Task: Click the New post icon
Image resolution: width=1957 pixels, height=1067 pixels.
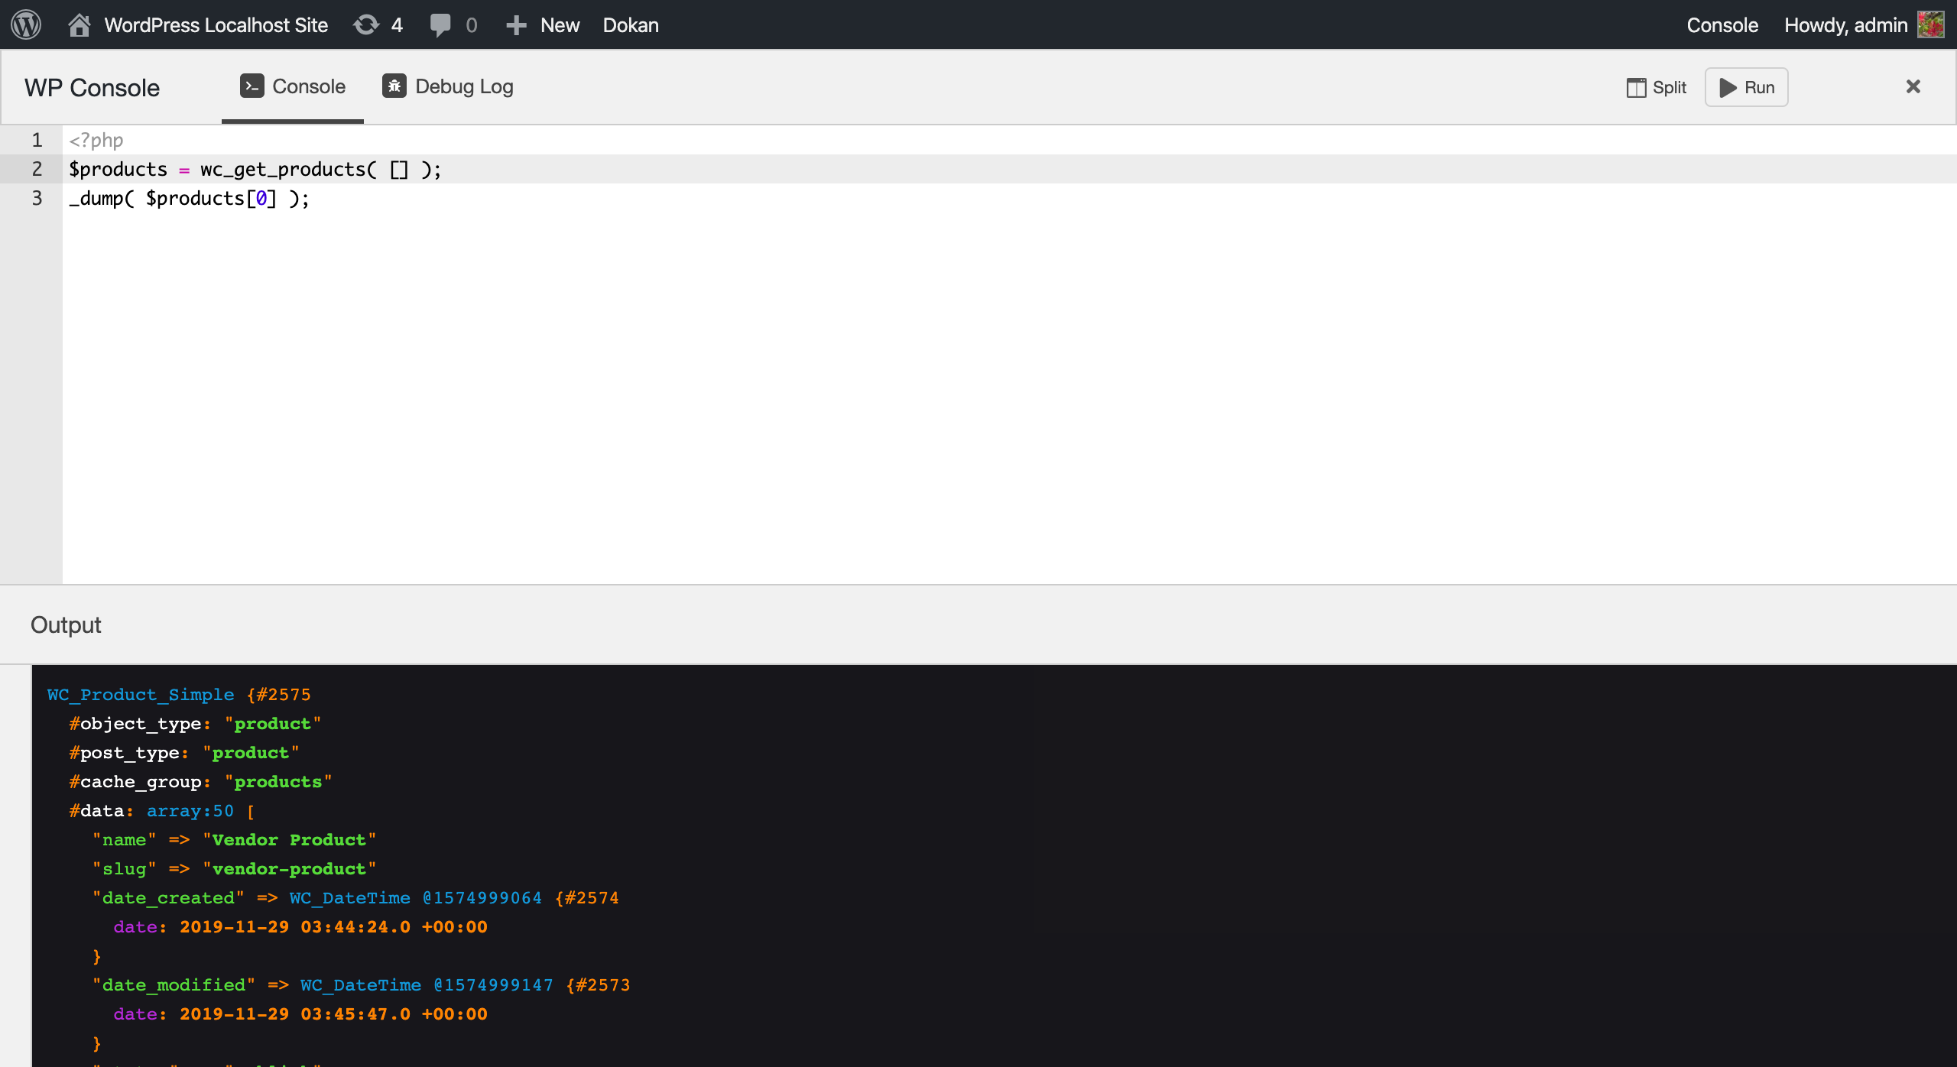Action: [521, 24]
